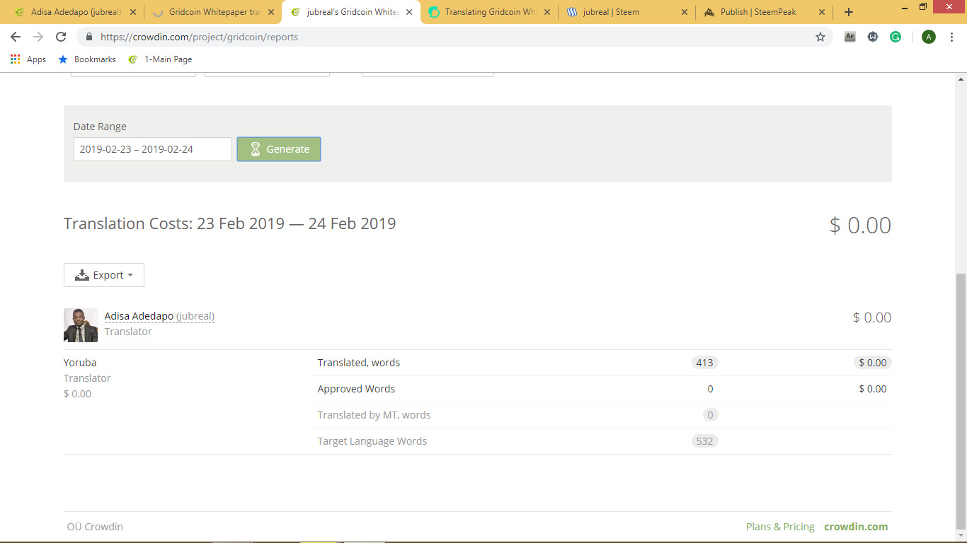The width and height of the screenshot is (967, 543).
Task: Close the Translating Gridcoin tab
Action: [x=547, y=12]
